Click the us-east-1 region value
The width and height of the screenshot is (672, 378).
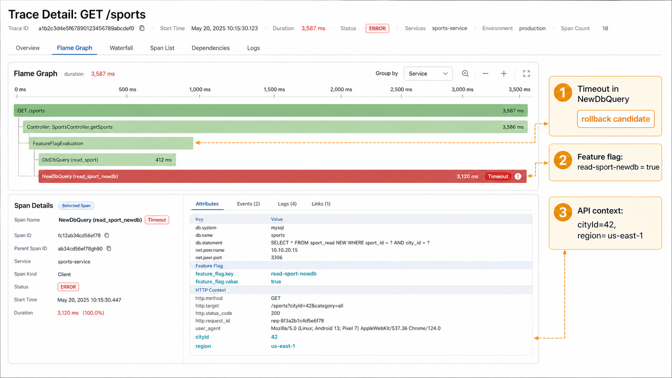click(283, 346)
